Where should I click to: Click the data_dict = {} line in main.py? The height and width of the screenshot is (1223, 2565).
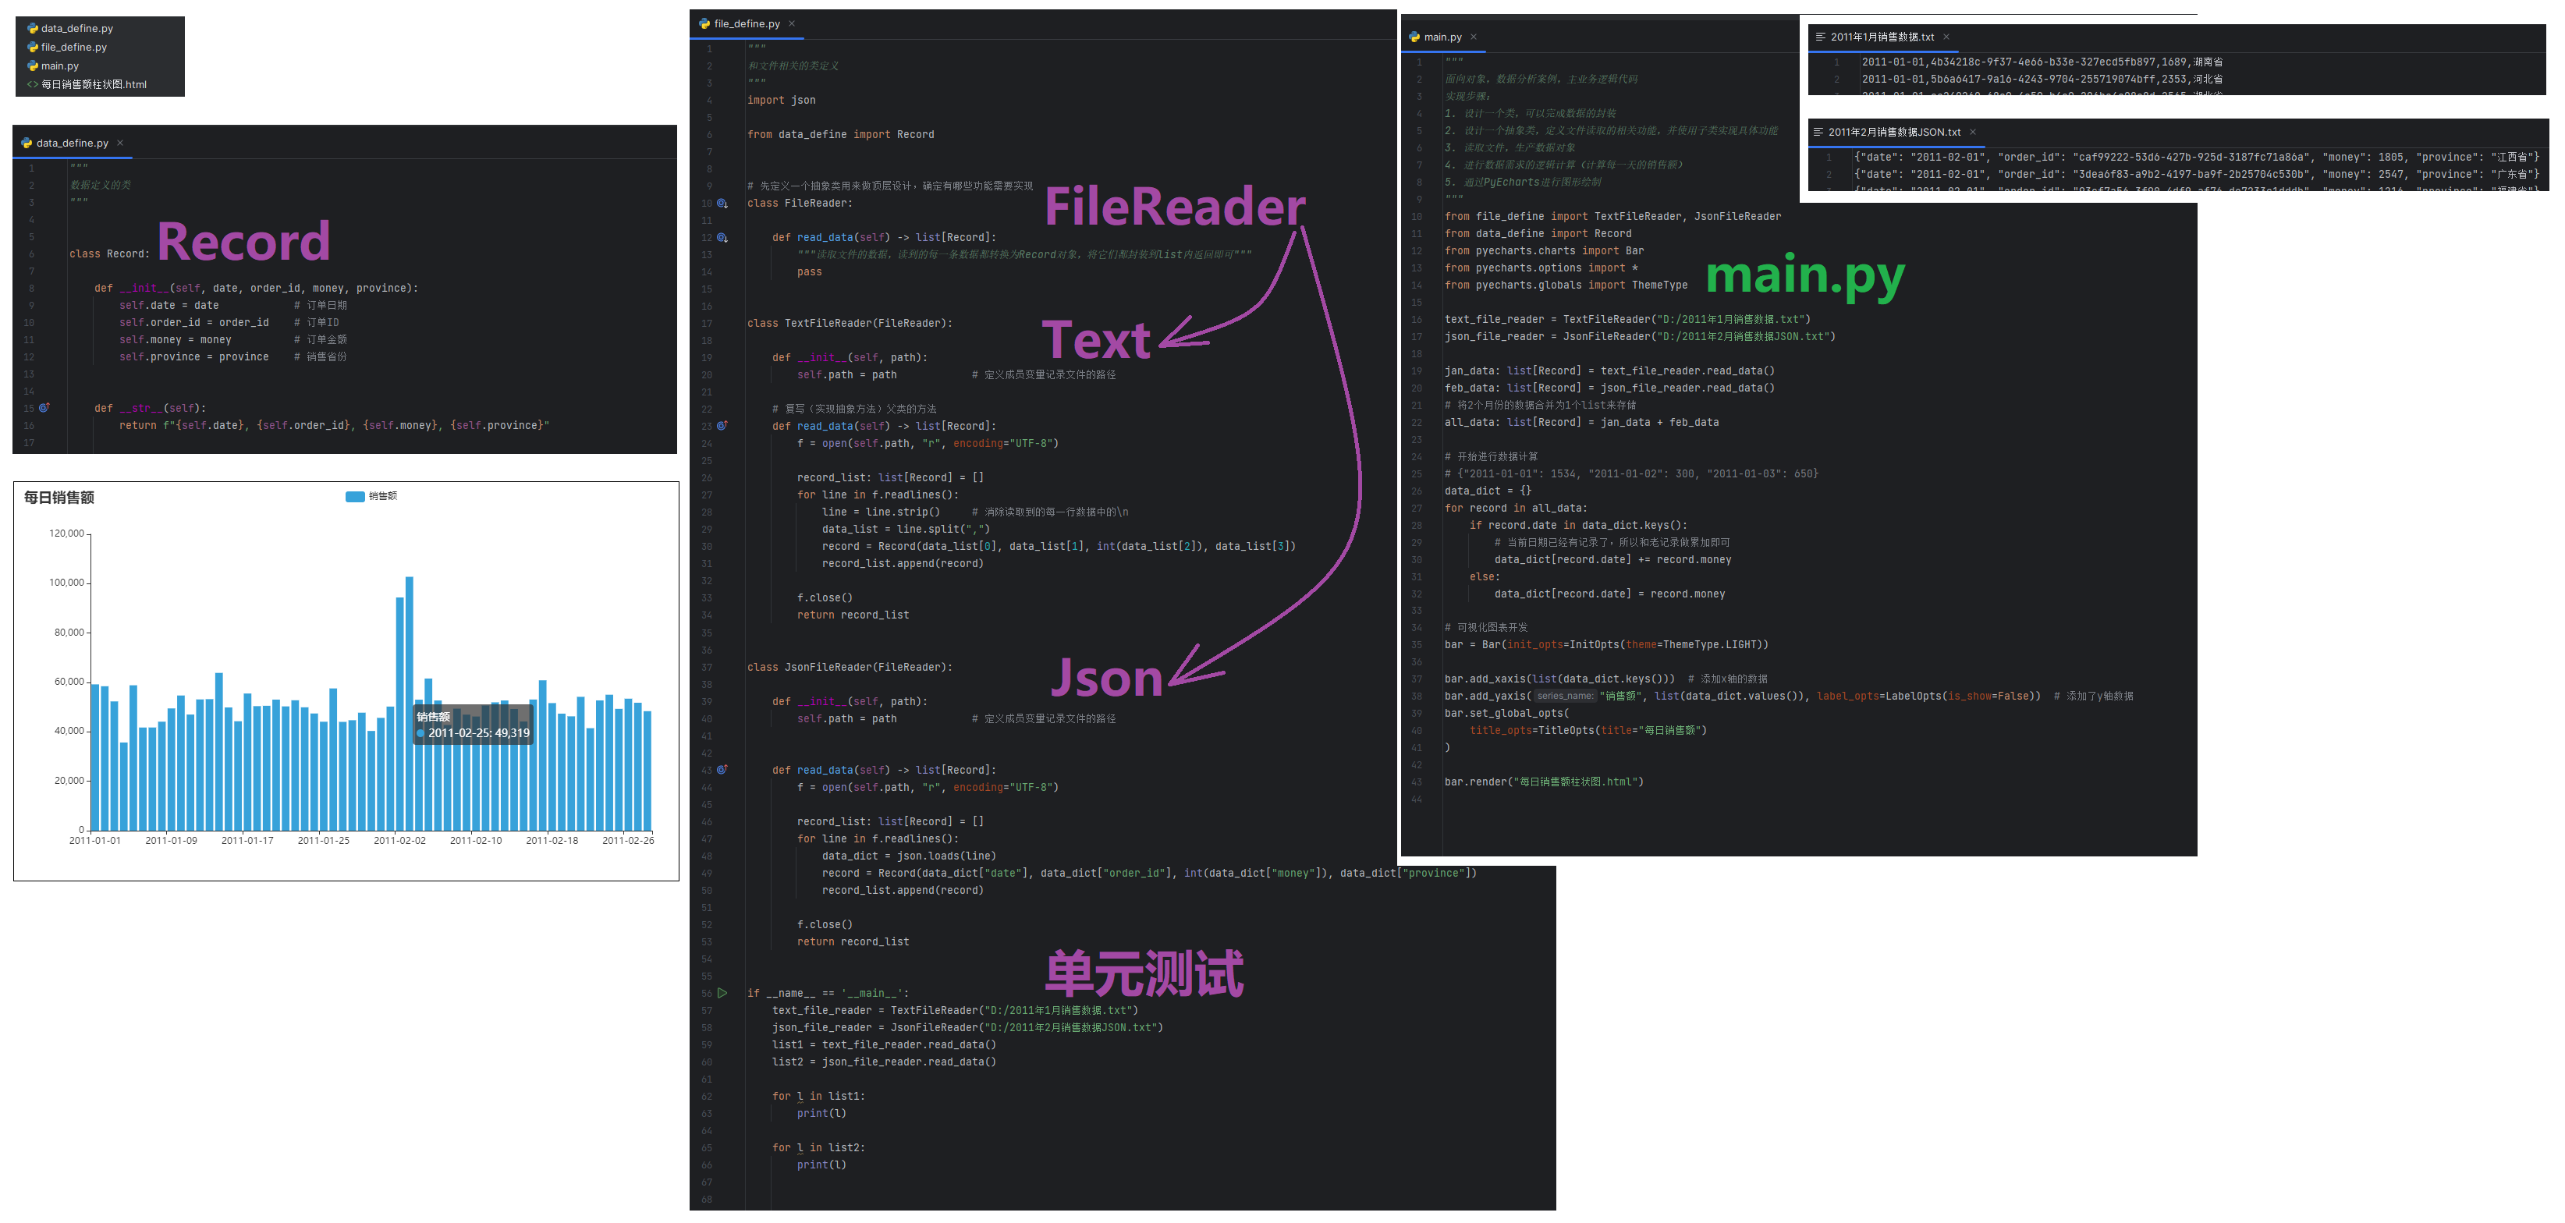pos(1488,491)
